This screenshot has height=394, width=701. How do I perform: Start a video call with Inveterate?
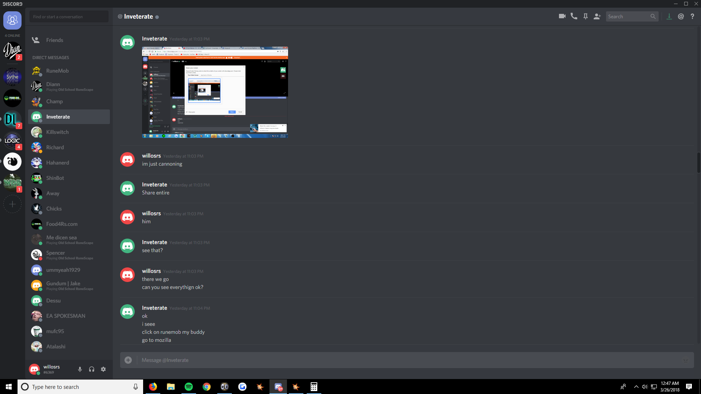click(562, 16)
